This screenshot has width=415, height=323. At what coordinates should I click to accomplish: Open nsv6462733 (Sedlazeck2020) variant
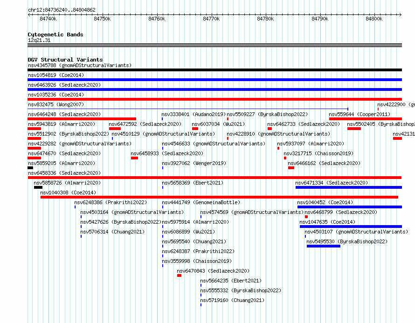point(304,124)
